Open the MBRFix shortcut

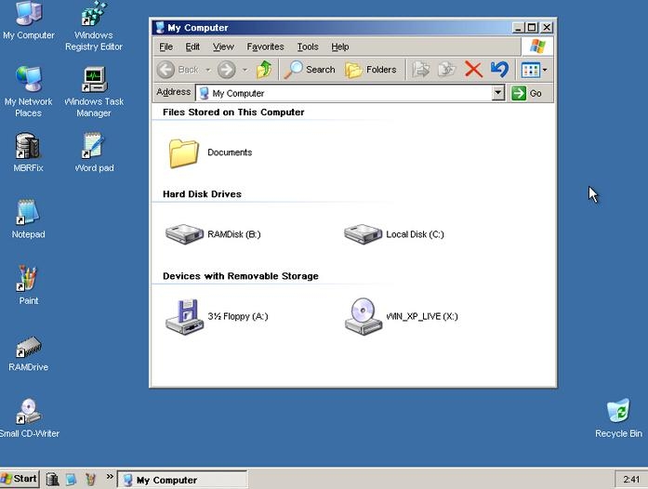(x=28, y=152)
